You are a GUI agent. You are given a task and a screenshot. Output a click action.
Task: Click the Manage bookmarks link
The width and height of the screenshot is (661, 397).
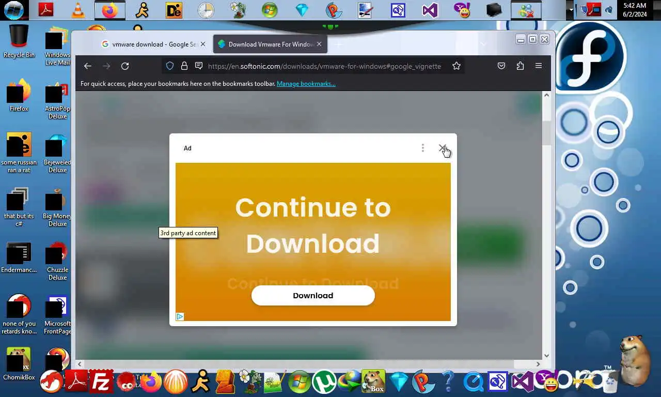pyautogui.click(x=306, y=84)
